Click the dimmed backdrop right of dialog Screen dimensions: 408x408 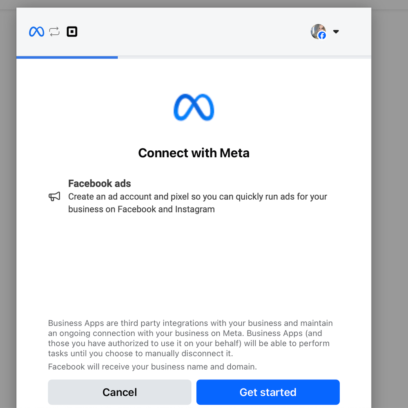coord(390,204)
